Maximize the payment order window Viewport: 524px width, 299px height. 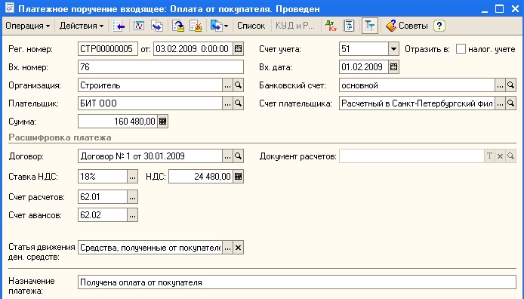tap(499, 9)
